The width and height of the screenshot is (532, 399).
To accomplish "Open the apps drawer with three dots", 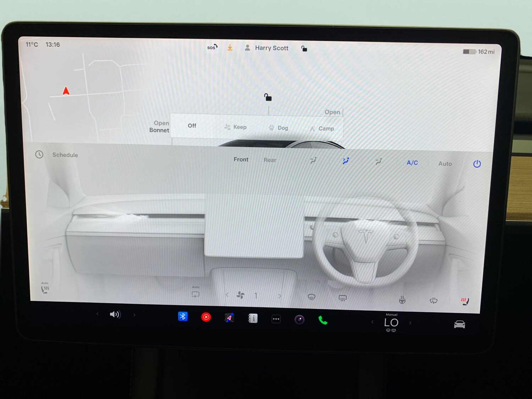I will click(276, 319).
